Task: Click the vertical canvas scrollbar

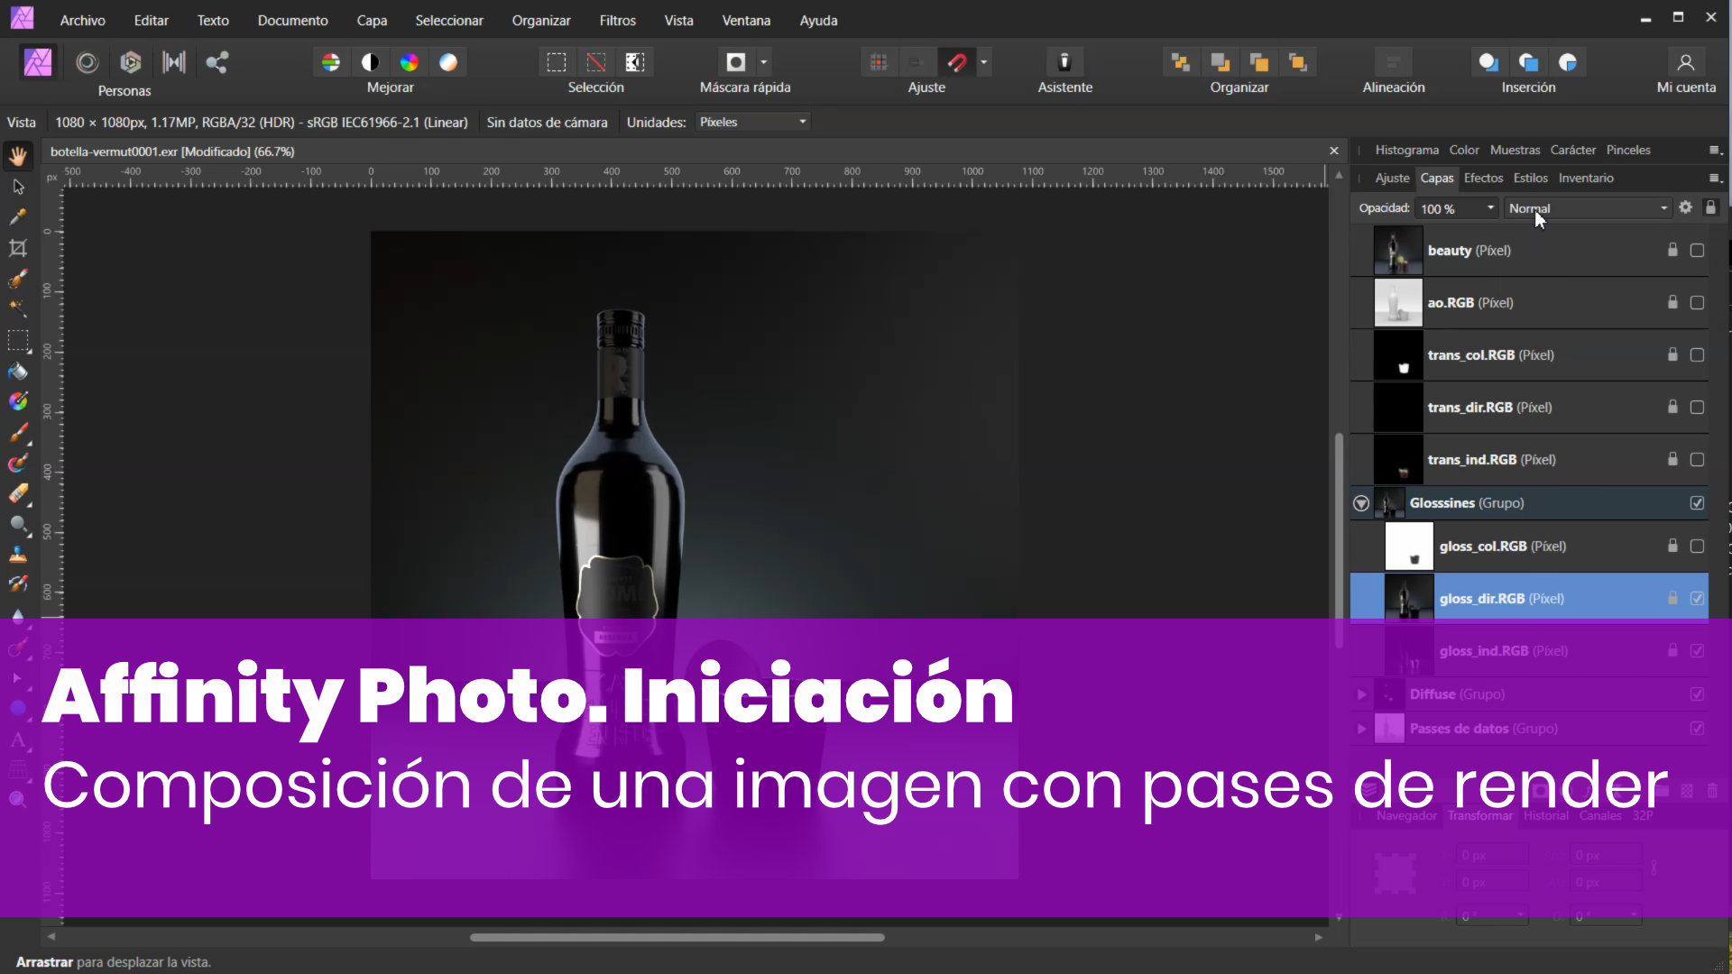Action: click(1339, 541)
